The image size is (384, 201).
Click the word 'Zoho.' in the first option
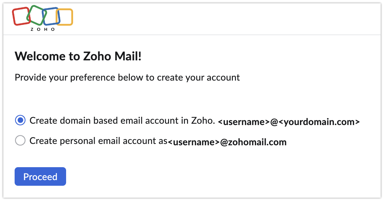203,120
